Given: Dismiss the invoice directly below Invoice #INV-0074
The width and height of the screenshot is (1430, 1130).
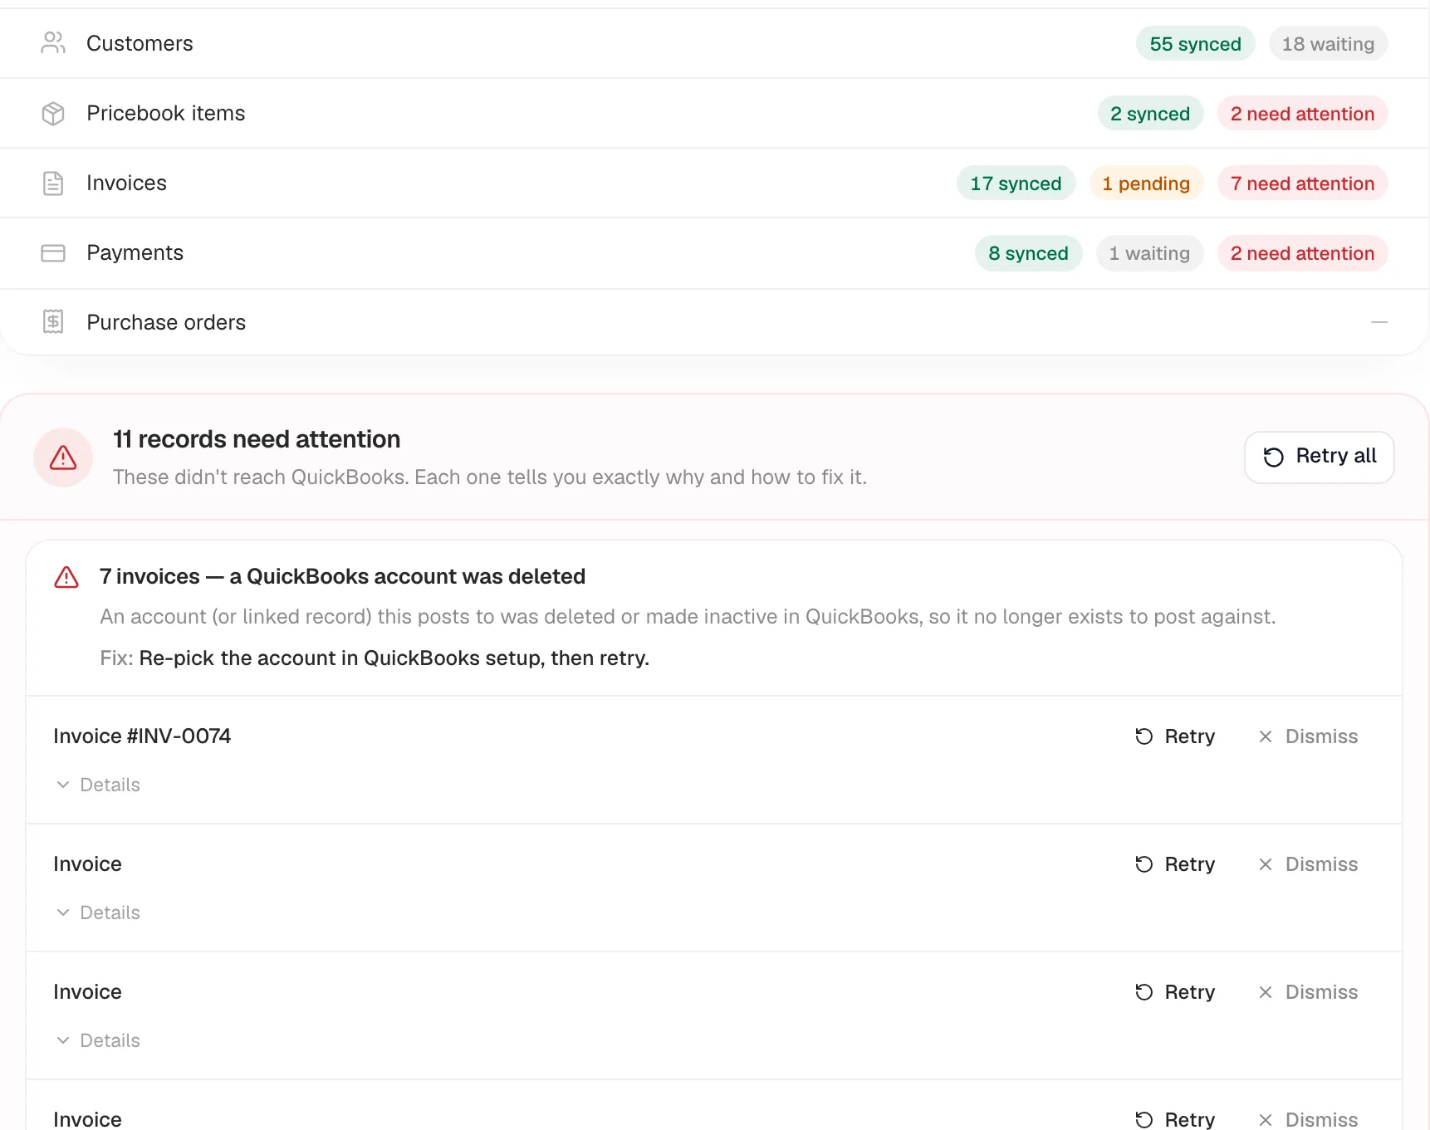Looking at the screenshot, I should pyautogui.click(x=1308, y=864).
